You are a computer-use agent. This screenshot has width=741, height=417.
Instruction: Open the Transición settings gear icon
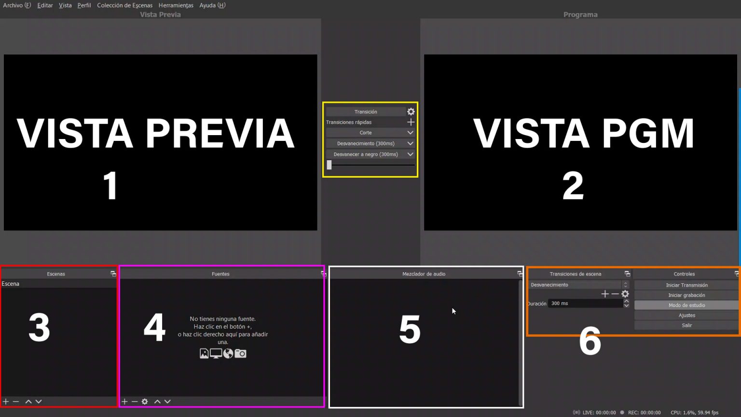411,111
